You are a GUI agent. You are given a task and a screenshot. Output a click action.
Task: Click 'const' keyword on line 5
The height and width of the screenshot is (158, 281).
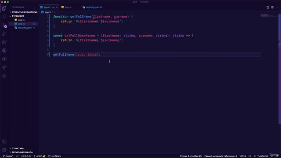click(58, 36)
